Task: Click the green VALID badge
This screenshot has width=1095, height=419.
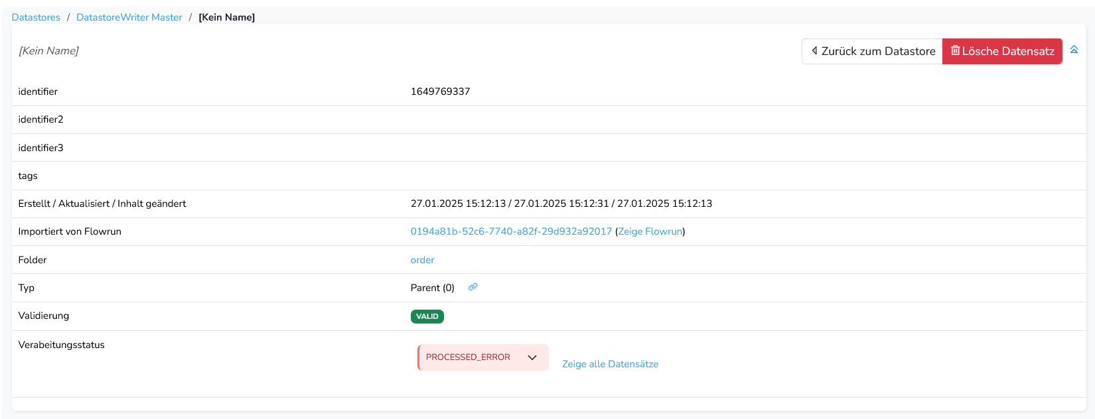Action: 427,316
